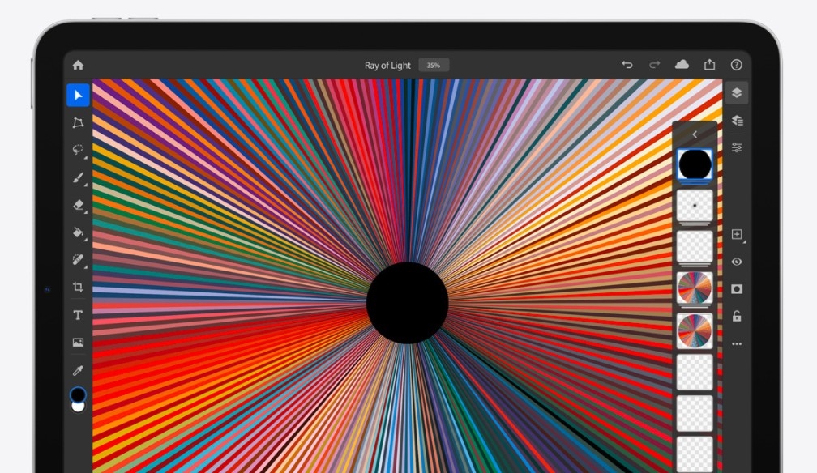This screenshot has height=473, width=817.
Task: Open the 35% zoom level control
Action: pyautogui.click(x=434, y=65)
